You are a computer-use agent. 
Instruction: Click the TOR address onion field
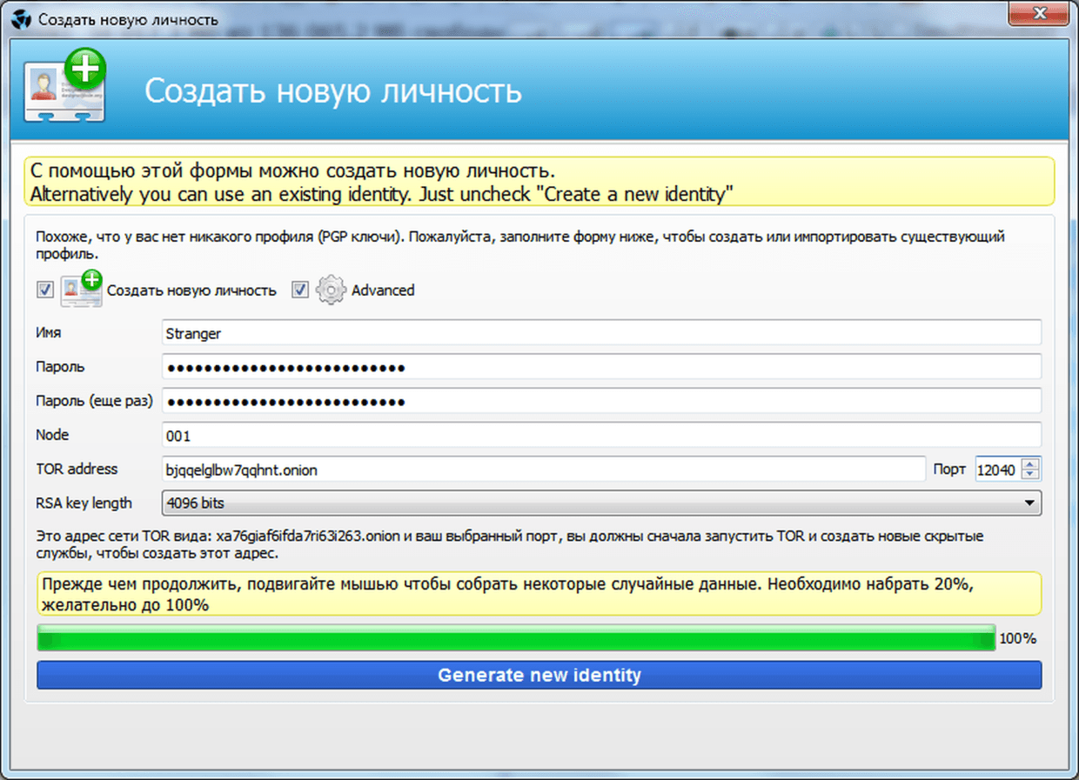[x=543, y=470]
